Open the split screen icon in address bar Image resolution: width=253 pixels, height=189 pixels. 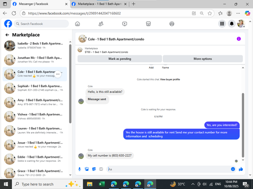click(x=194, y=13)
